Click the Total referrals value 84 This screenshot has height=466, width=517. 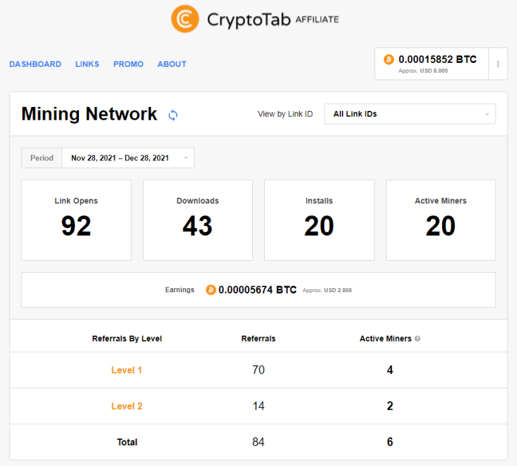click(x=258, y=442)
